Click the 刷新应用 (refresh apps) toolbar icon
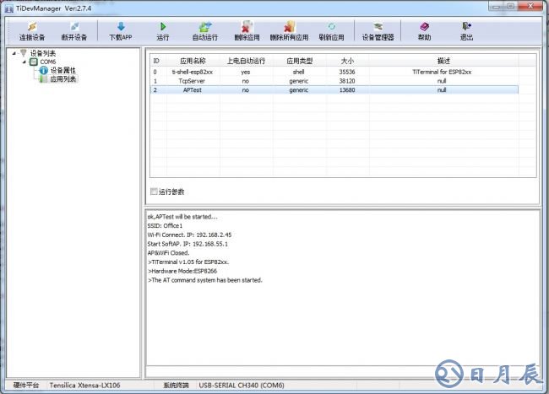Image resolution: width=549 pixels, height=394 pixels. tap(331, 27)
